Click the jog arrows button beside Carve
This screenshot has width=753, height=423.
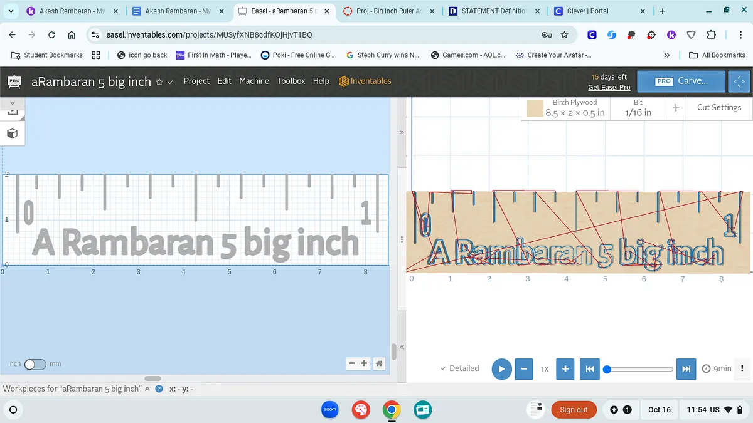point(739,81)
